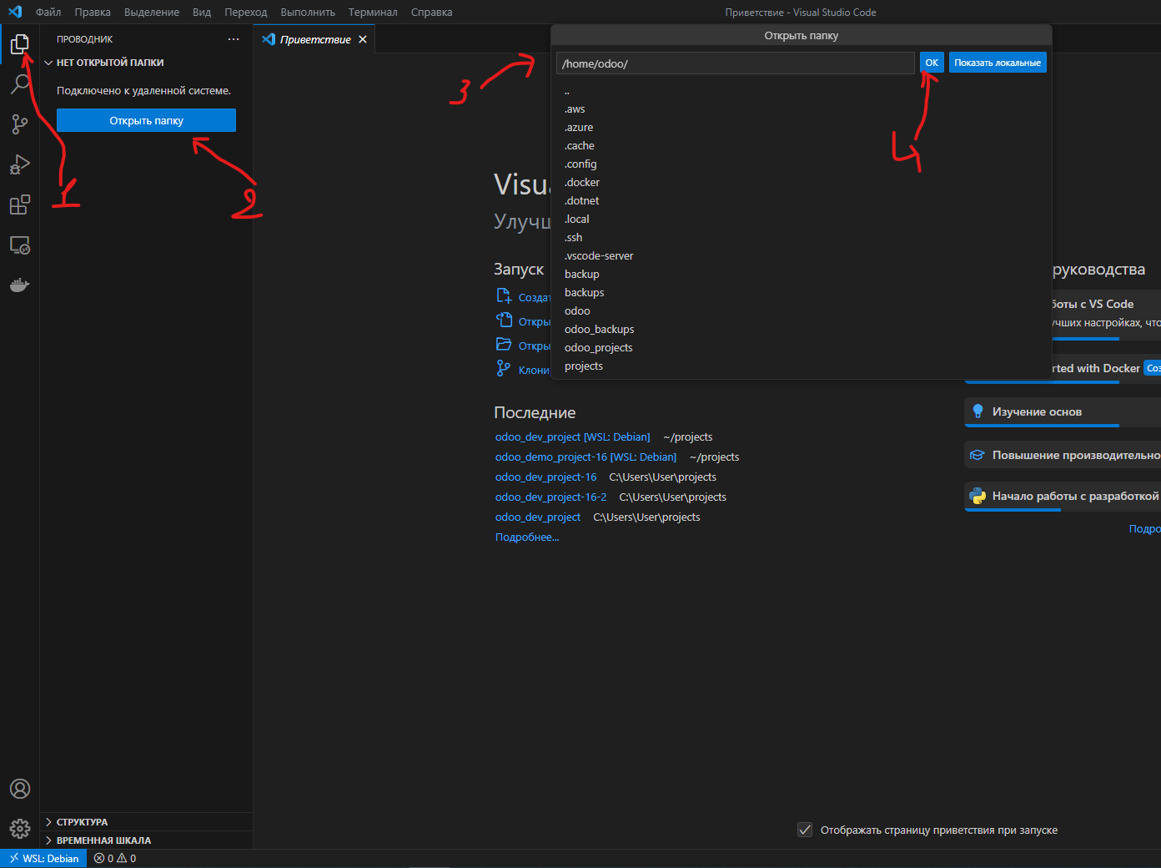Click the Python icon beside Начало работы с разработкой

coord(978,496)
